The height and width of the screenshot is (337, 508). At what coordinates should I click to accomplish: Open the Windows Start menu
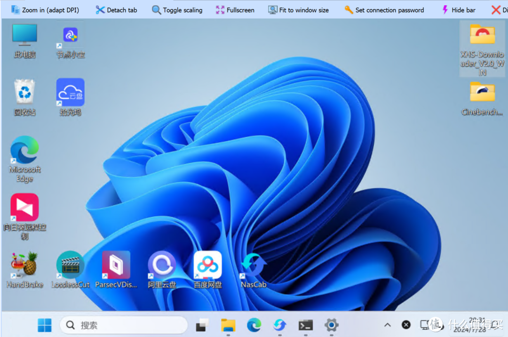pyautogui.click(x=45, y=325)
